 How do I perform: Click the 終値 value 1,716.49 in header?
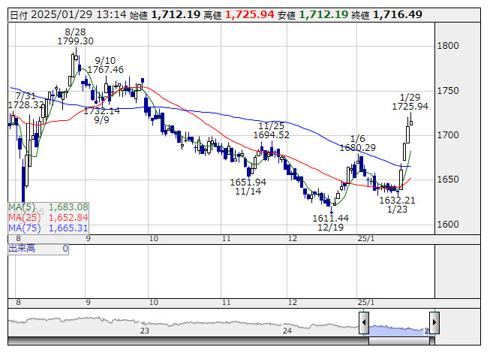[398, 14]
